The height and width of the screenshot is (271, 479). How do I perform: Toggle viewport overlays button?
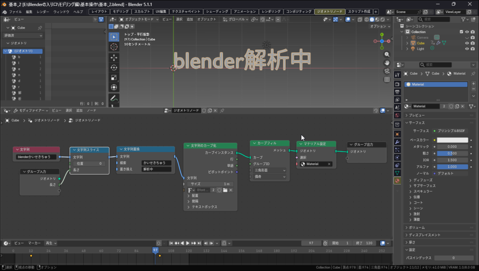(x=348, y=19)
